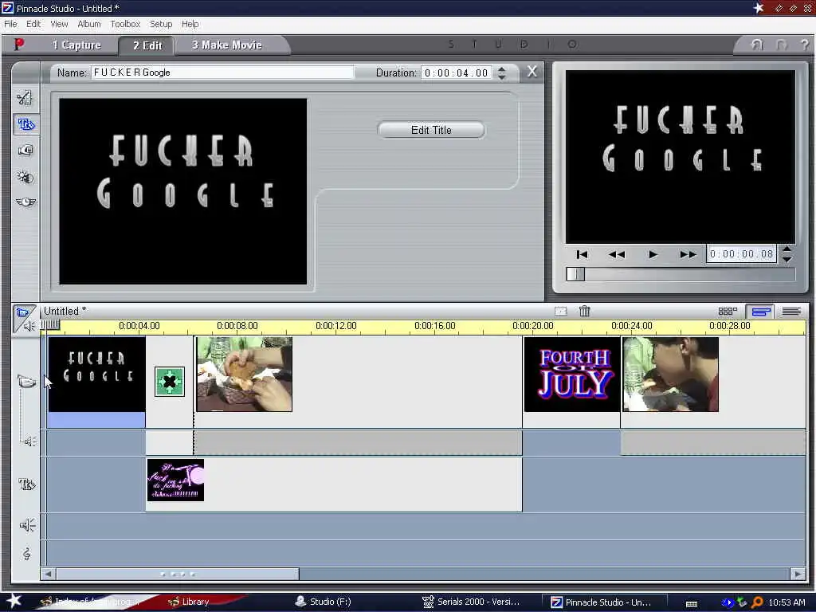Click the Undo arrow icon
The image size is (816, 612).
click(x=757, y=45)
